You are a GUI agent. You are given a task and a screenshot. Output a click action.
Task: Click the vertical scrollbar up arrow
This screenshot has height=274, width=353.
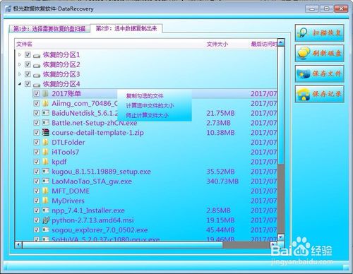coord(281,42)
